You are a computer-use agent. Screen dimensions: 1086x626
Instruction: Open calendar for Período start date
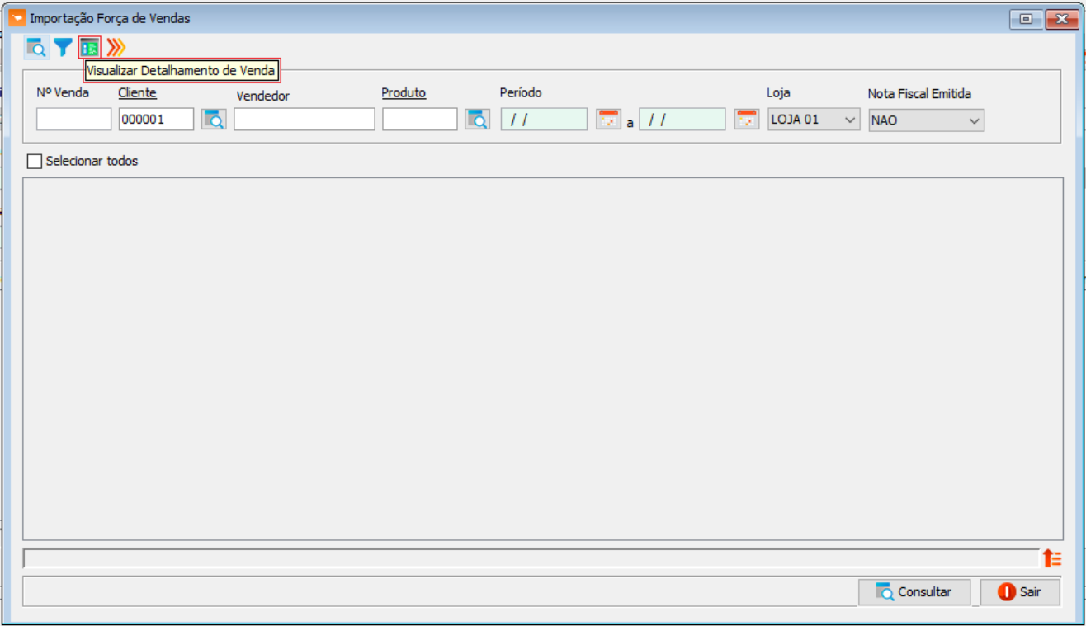pos(608,120)
